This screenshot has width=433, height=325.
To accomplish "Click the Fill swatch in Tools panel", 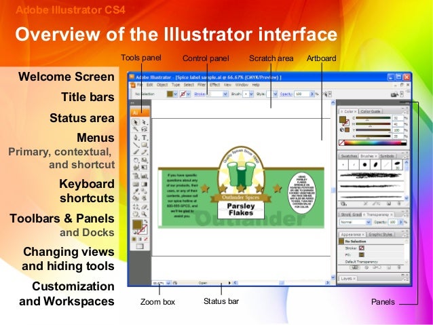I will pyautogui.click(x=137, y=225).
